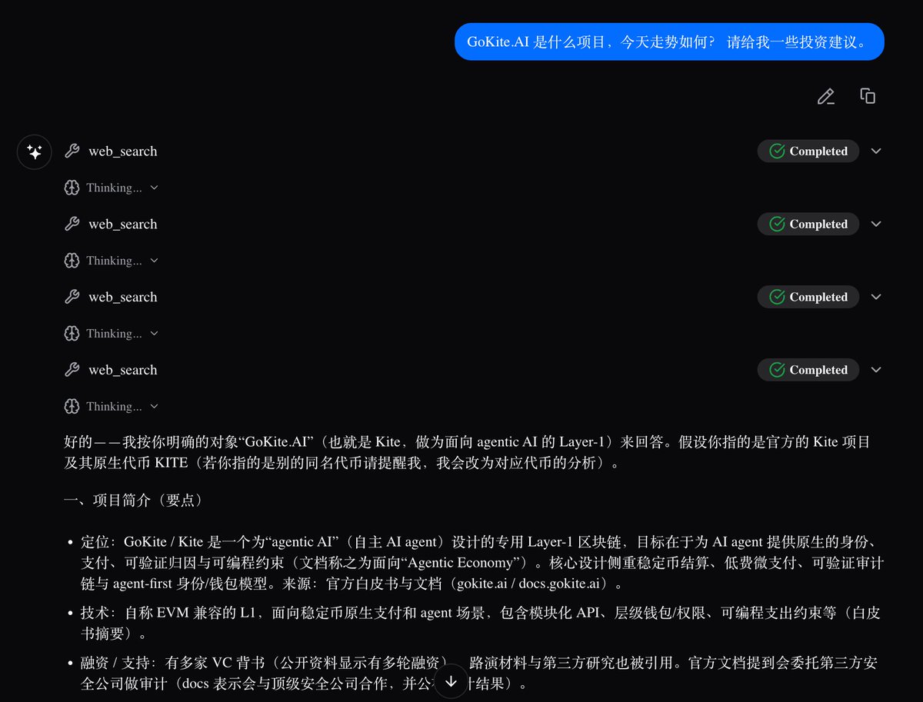
Task: Click the wrench icon of third web_search
Action: (x=72, y=297)
